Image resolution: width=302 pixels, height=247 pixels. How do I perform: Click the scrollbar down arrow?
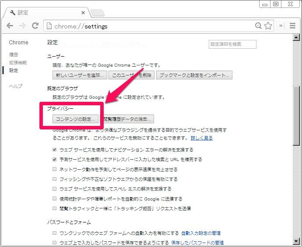tap(296, 241)
